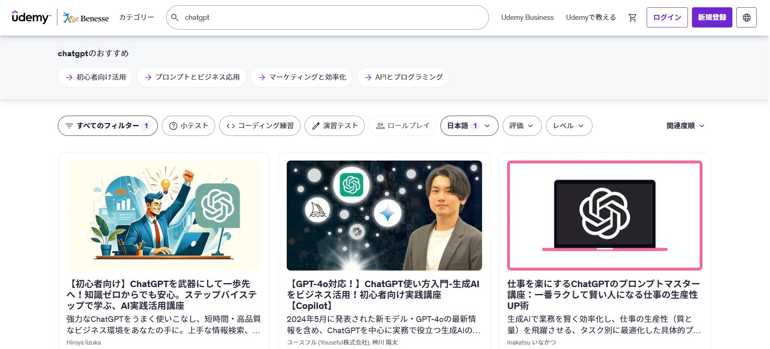
Task: Select the マーケティングと効率化 suggestion chip
Action: 302,77
